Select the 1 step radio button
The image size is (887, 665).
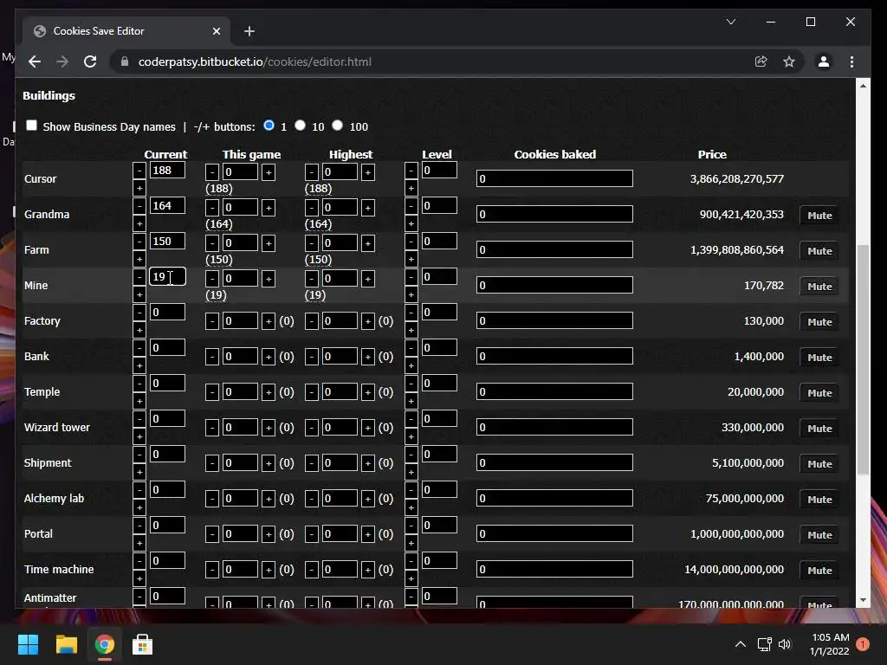pos(269,126)
